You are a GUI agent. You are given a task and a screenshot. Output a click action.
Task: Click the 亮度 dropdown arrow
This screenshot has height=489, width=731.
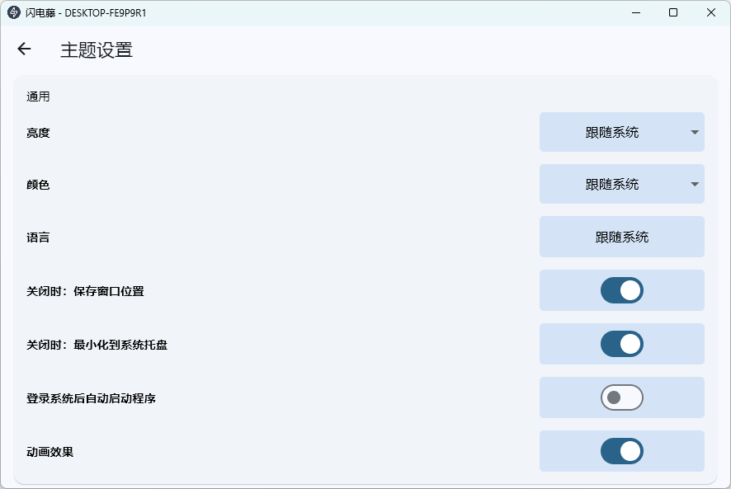(695, 132)
